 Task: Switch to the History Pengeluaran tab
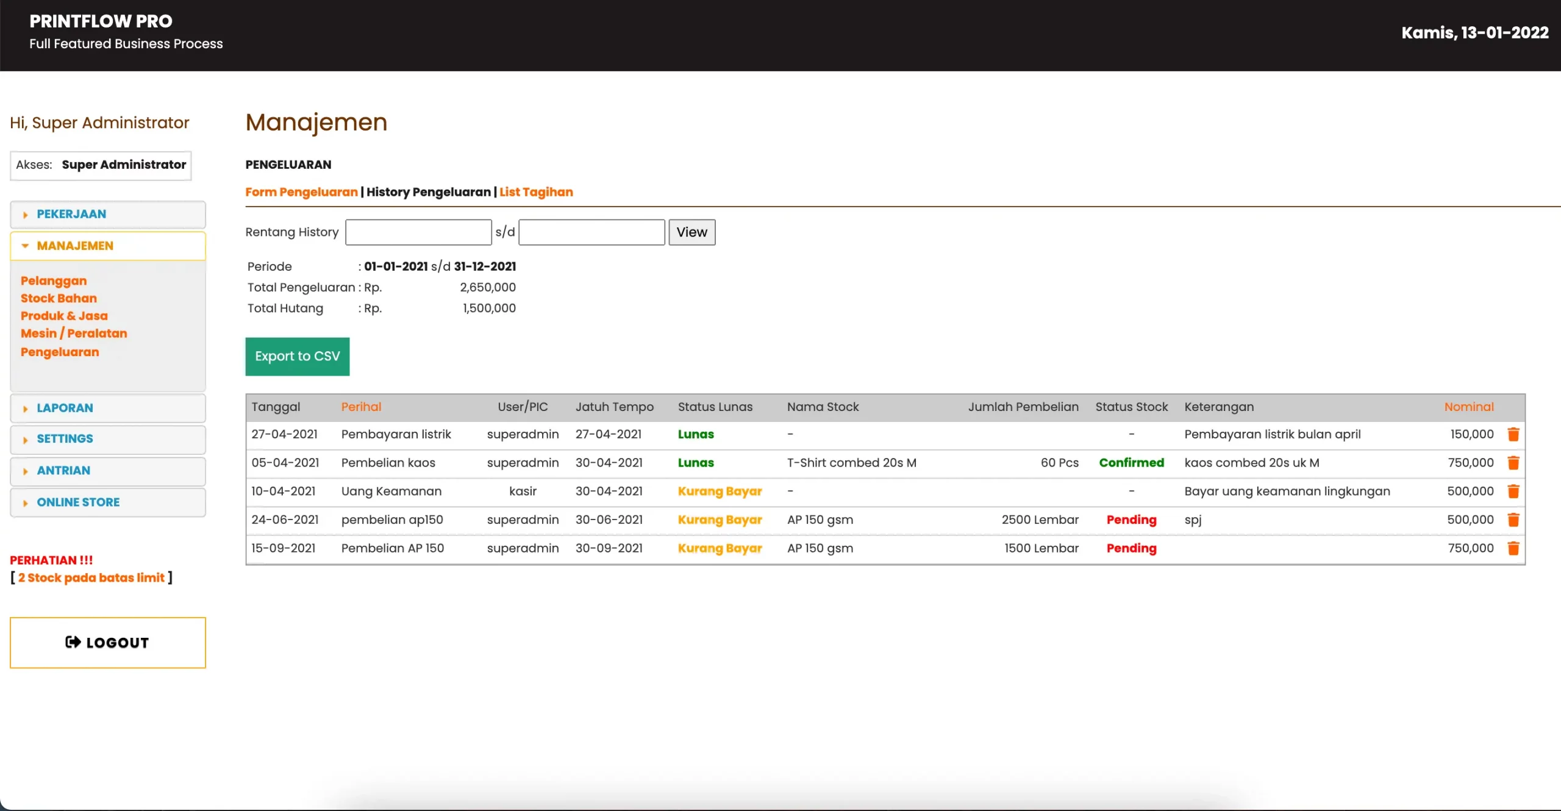429,192
